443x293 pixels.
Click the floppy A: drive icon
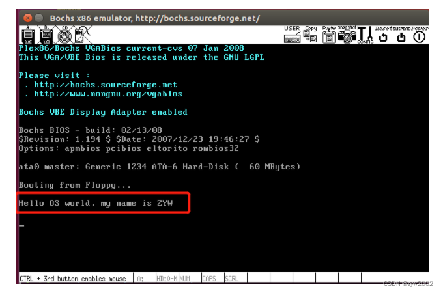[x=28, y=35]
